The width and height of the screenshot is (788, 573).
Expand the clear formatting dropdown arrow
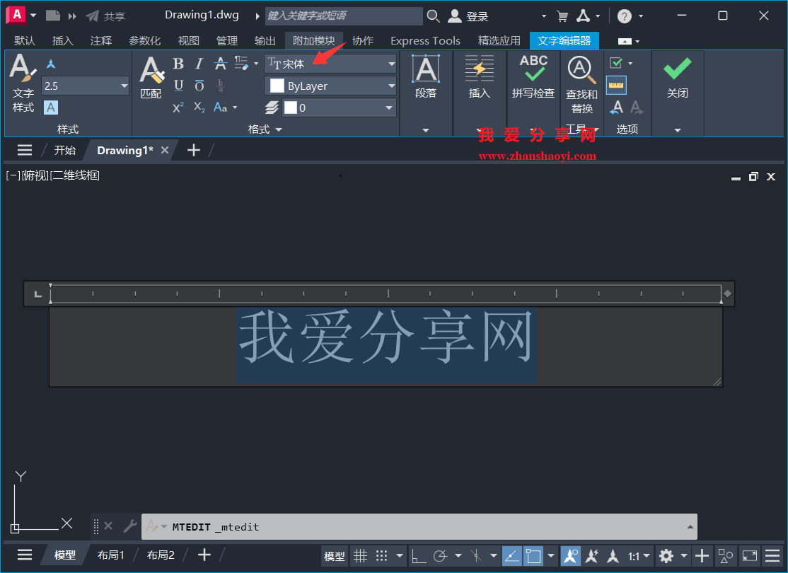[256, 64]
